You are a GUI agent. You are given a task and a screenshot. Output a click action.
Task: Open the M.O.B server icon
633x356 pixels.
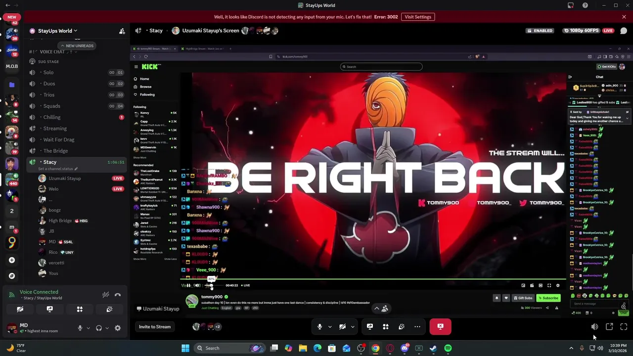point(12,66)
